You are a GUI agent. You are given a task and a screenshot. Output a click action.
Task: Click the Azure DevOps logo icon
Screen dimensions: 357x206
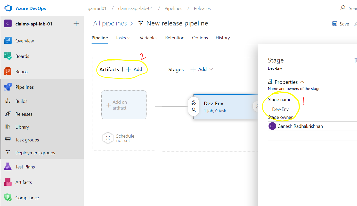pos(8,8)
